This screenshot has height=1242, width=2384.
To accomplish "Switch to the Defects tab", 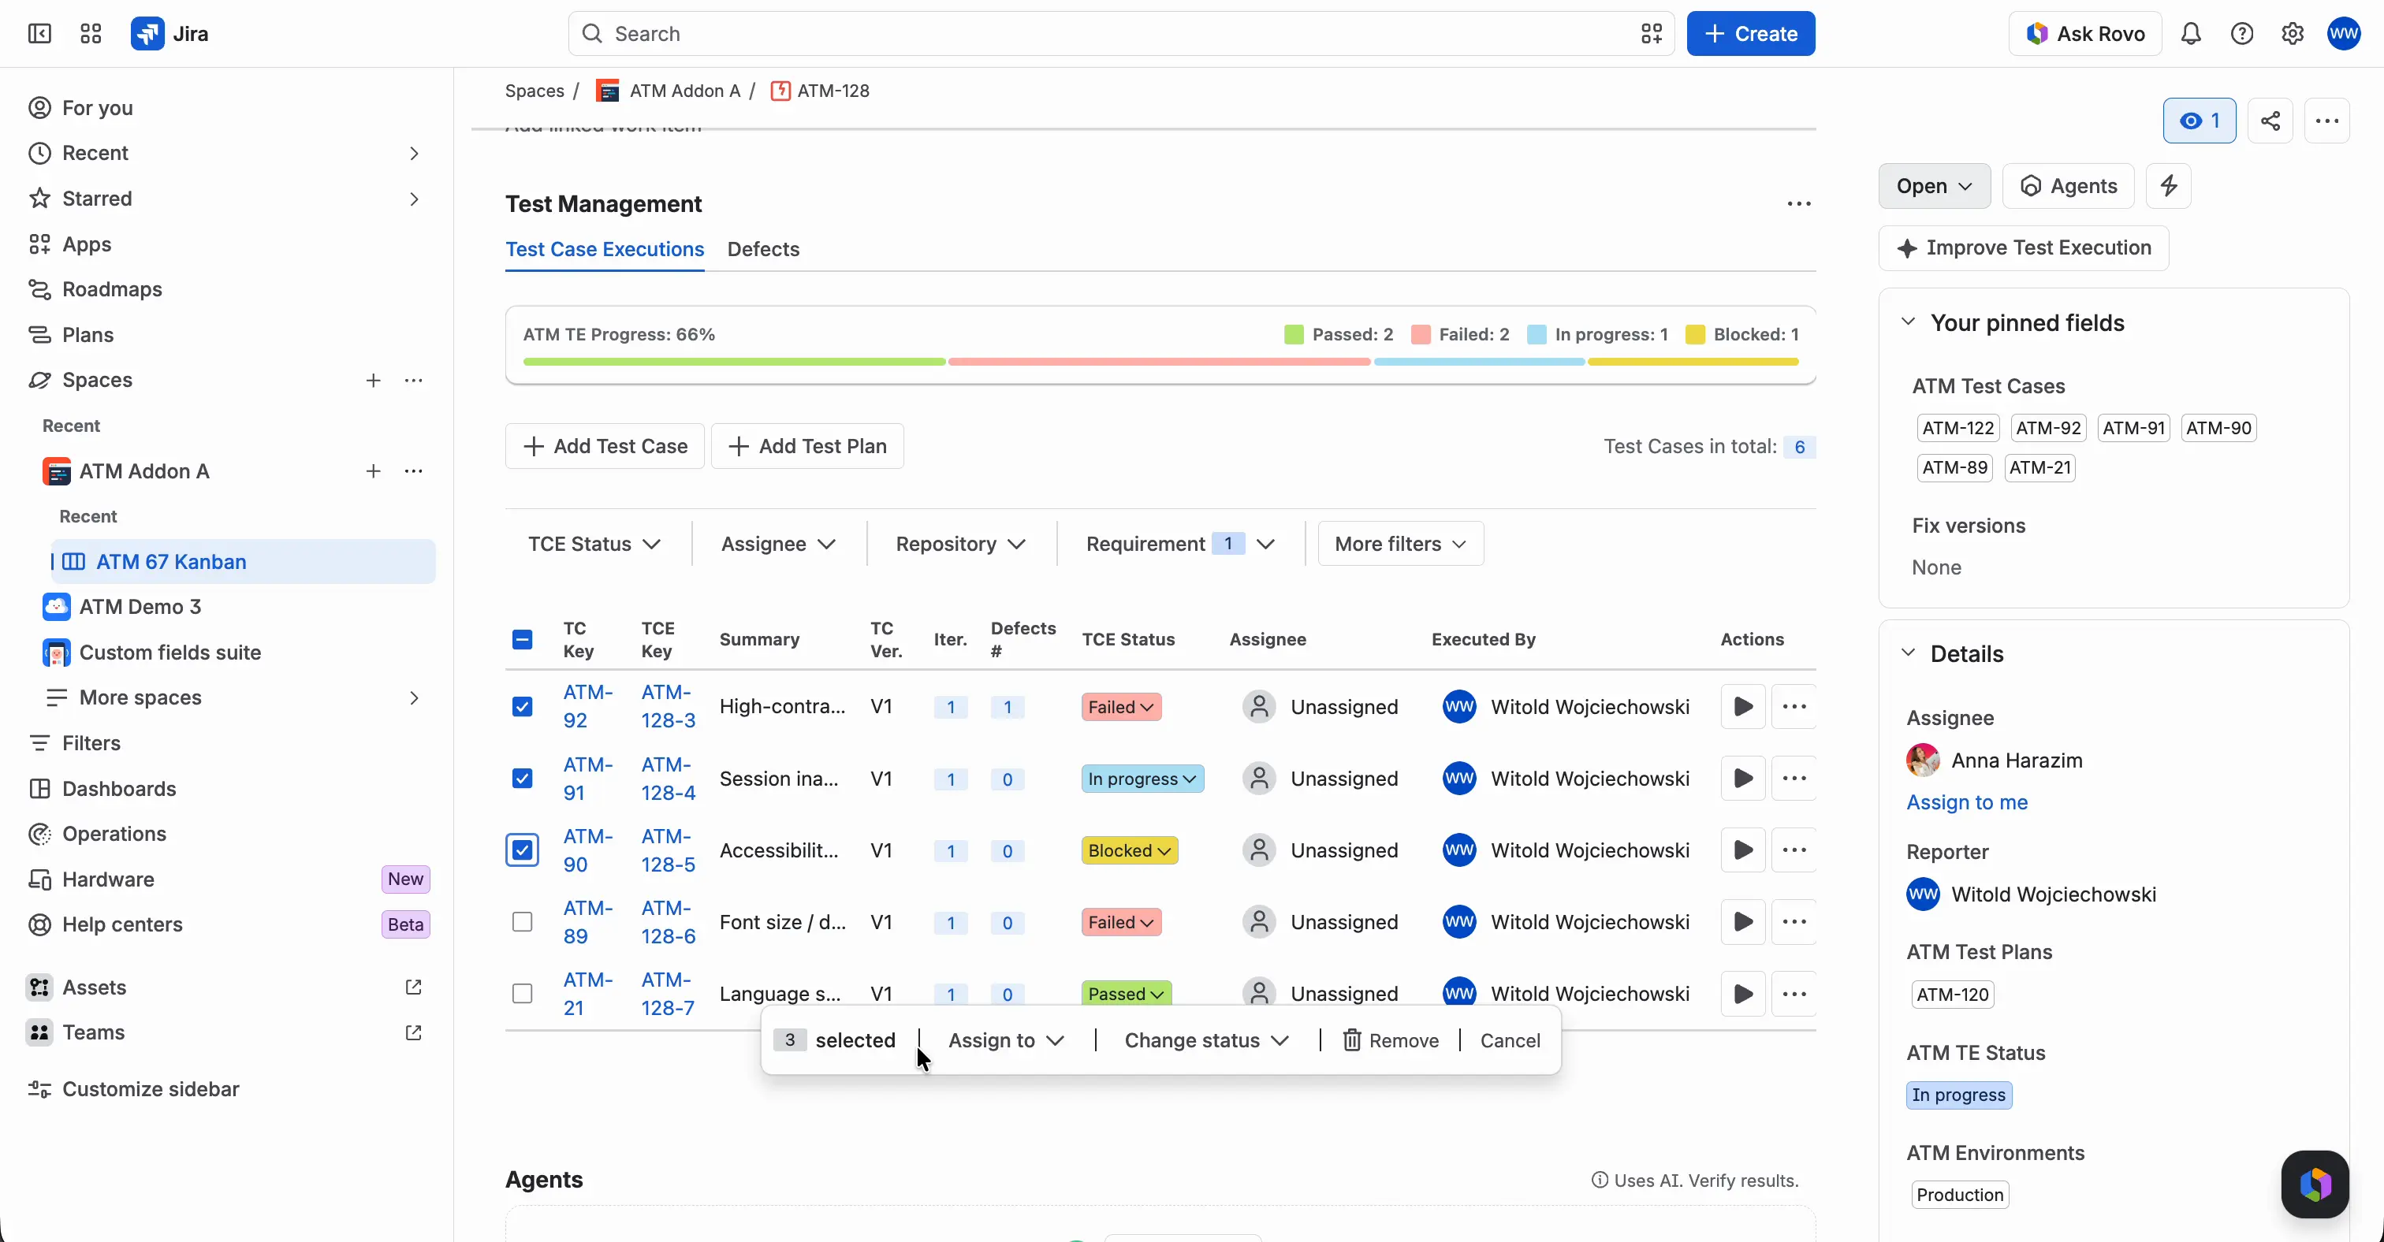I will click(x=762, y=250).
